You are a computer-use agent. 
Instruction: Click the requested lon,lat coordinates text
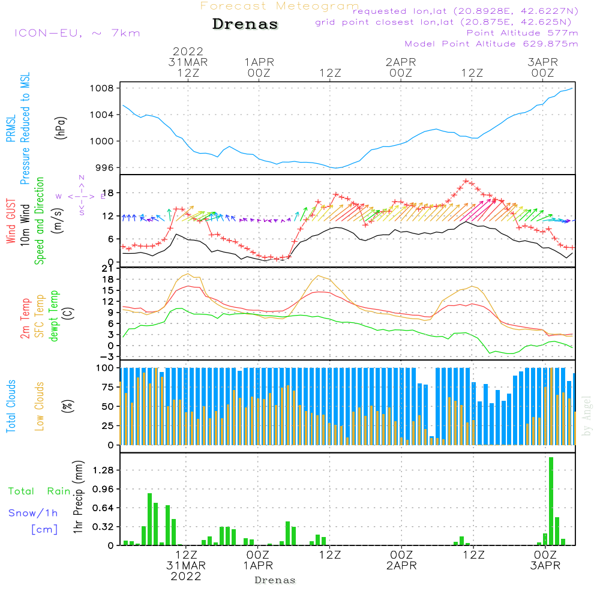[465, 11]
